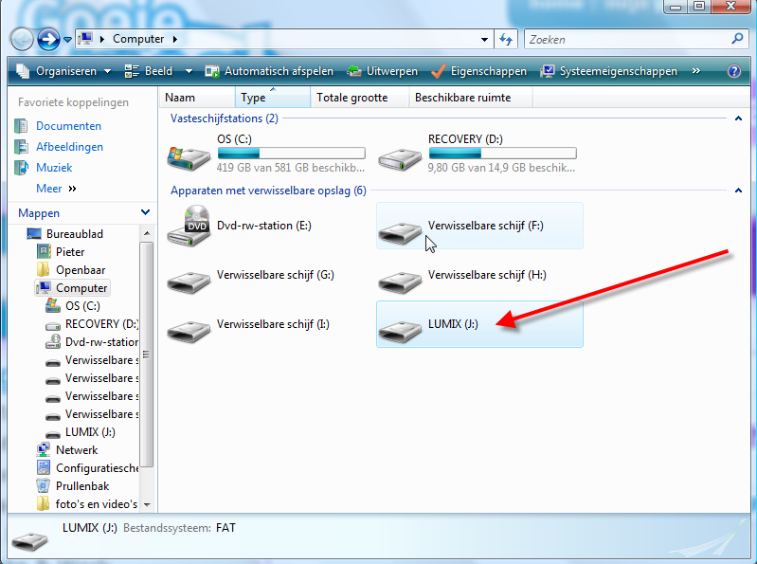
Task: Open the Beeld view options dropdown arrow
Action: coord(189,71)
